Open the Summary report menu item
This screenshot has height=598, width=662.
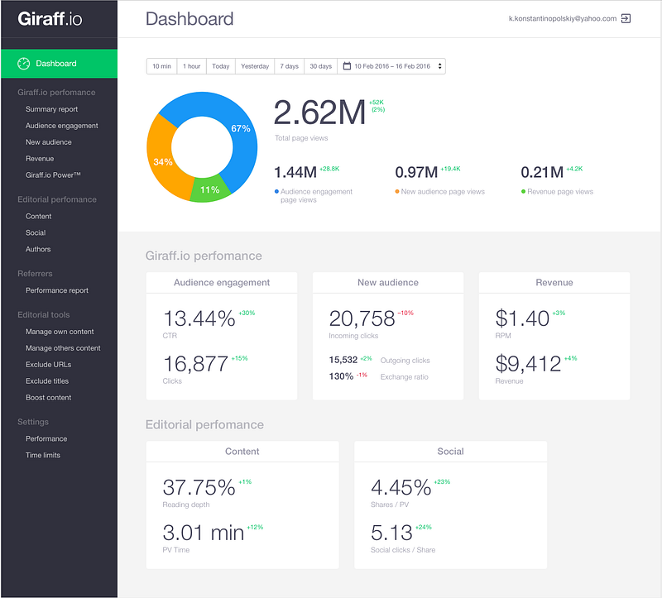(51, 109)
